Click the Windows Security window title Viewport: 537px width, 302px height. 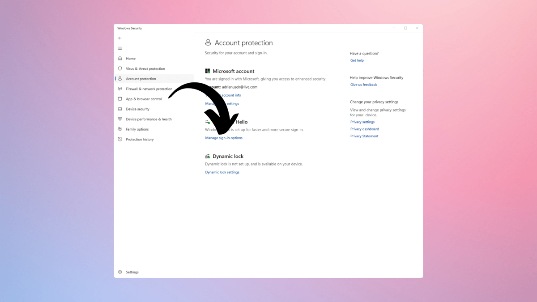click(129, 28)
